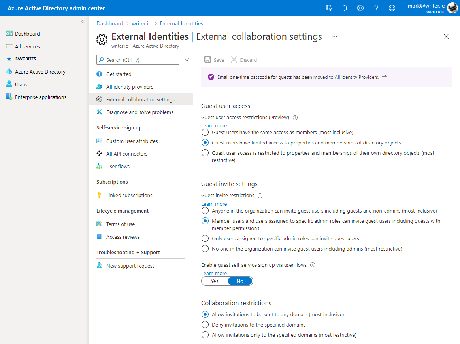Open the notifications bell
This screenshot has height=344, width=460.
click(x=345, y=8)
